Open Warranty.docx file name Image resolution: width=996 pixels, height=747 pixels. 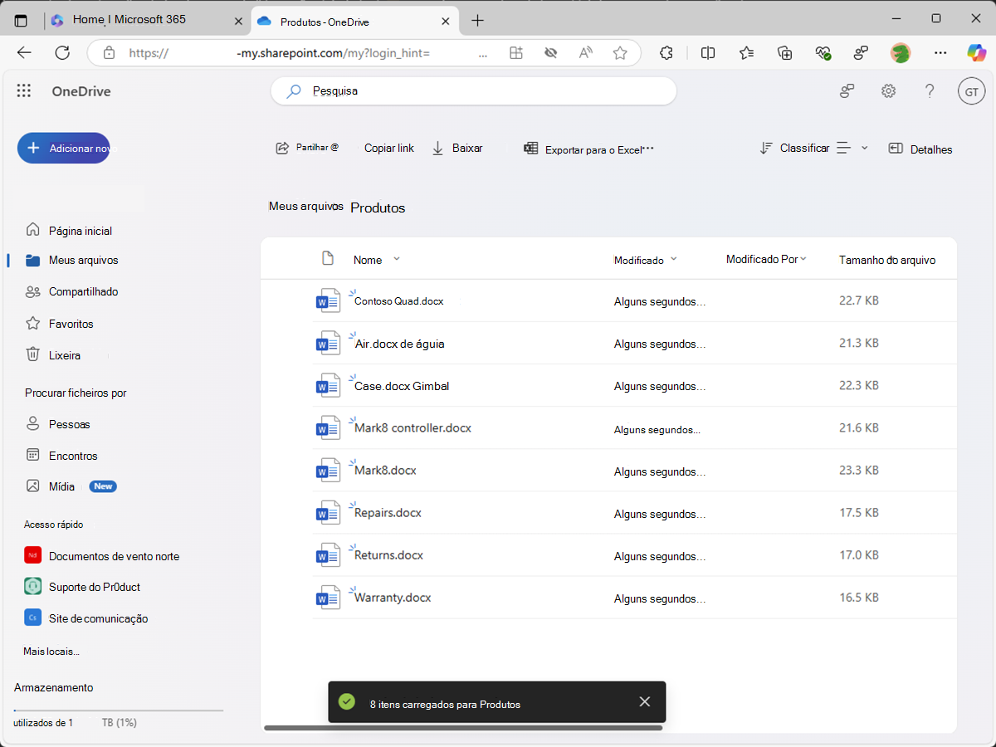(x=392, y=598)
